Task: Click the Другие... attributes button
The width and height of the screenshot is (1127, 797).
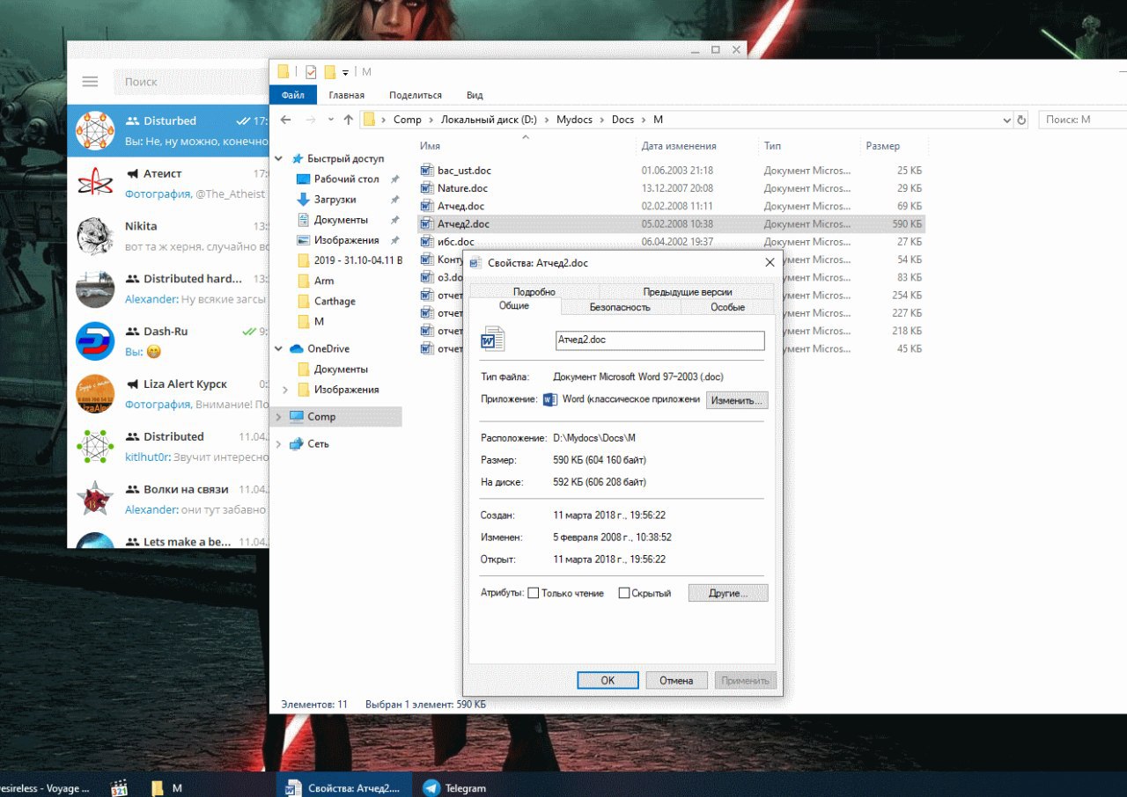Action: tap(728, 594)
